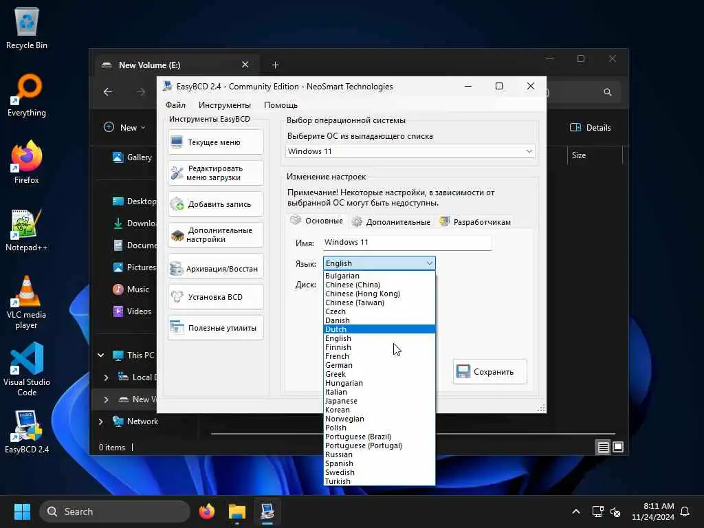The width and height of the screenshot is (704, 528).
Task: Open Дополнительные настройки section
Action: pos(215,235)
